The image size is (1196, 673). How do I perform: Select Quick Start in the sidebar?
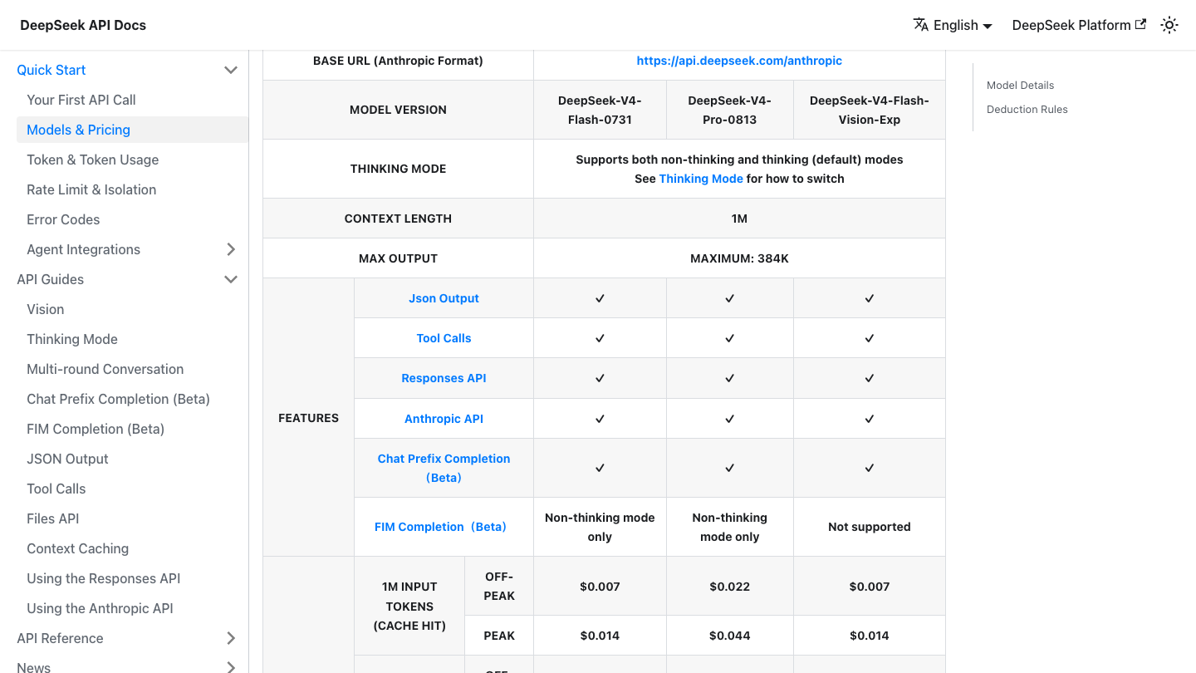point(51,70)
